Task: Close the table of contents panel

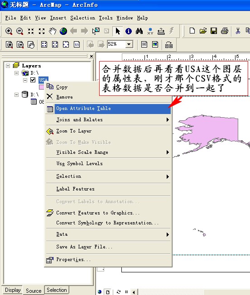Action: (x=91, y=56)
